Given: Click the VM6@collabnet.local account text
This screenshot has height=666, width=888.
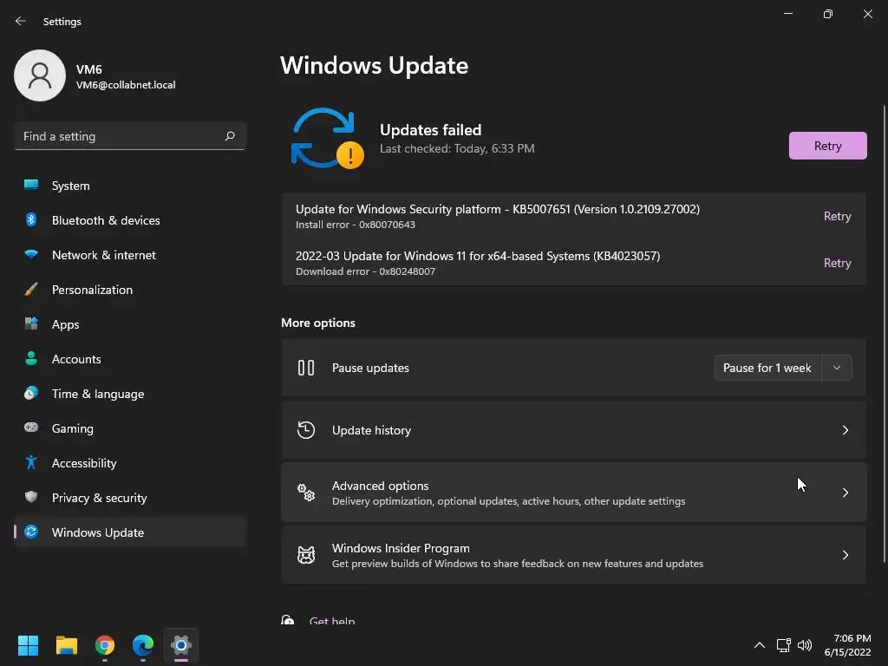Looking at the screenshot, I should click(126, 85).
